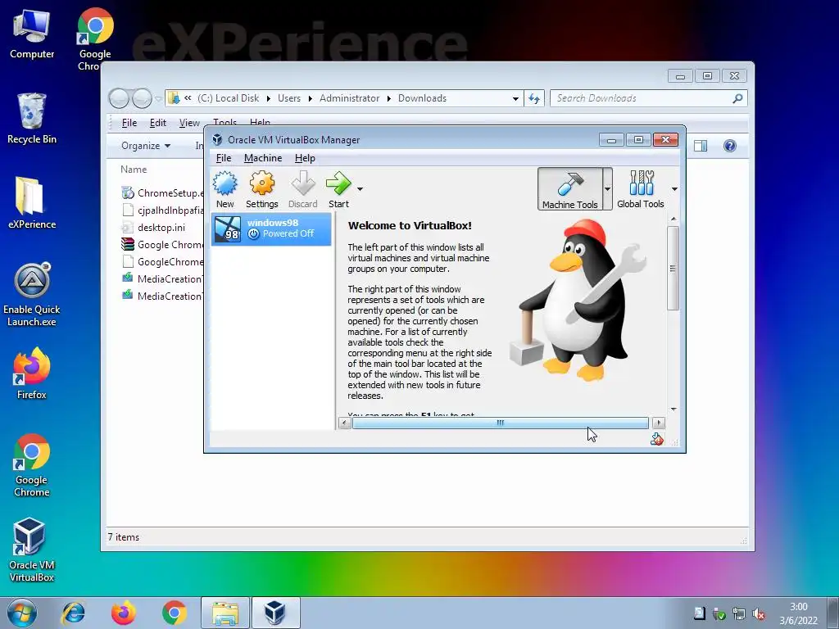Click Users in address path
This screenshot has width=839, height=629.
click(x=289, y=98)
